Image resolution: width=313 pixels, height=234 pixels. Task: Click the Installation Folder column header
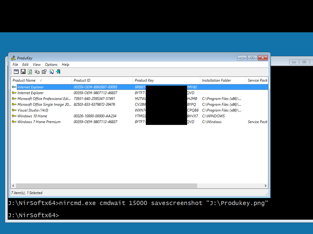pyautogui.click(x=216, y=80)
